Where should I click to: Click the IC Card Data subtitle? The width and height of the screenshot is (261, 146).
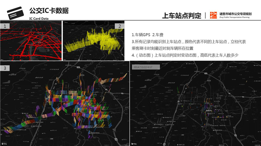pos(39,19)
